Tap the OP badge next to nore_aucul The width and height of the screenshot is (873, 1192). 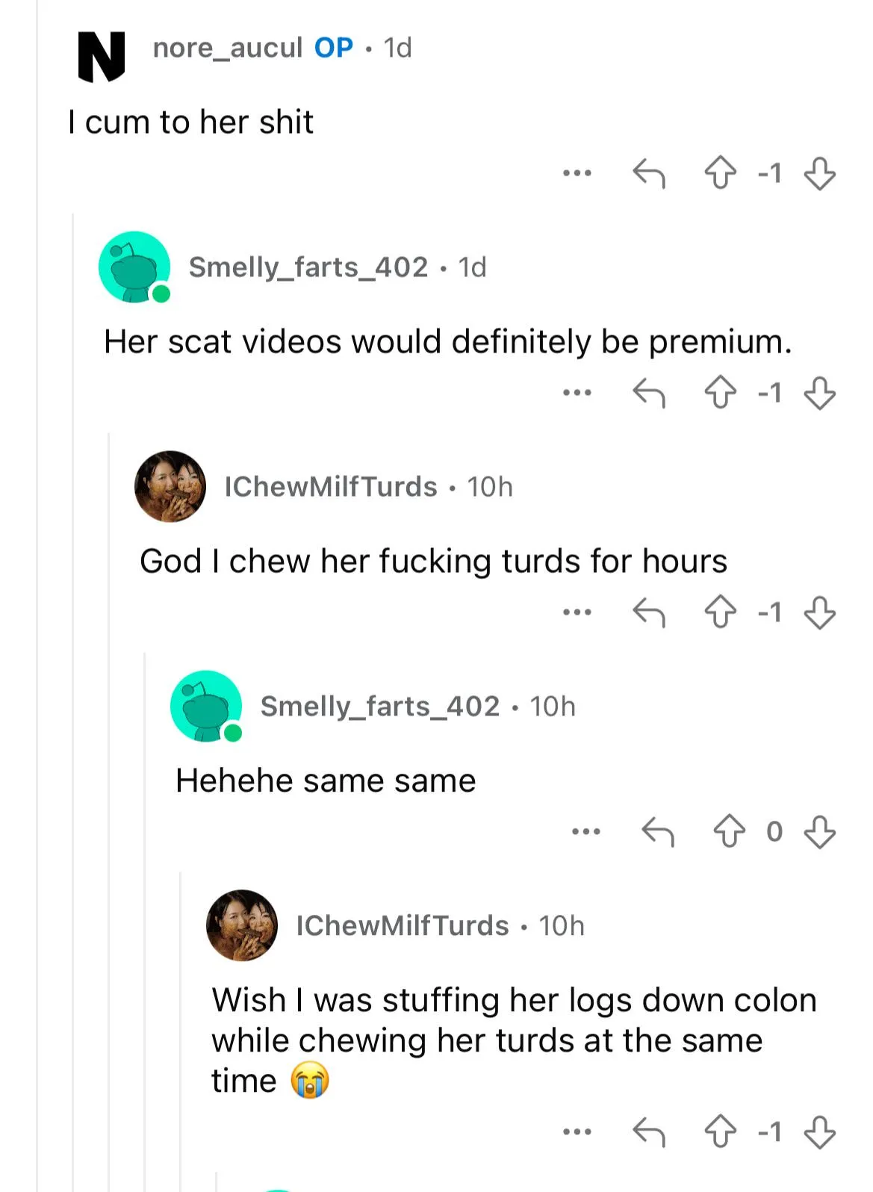click(x=333, y=48)
